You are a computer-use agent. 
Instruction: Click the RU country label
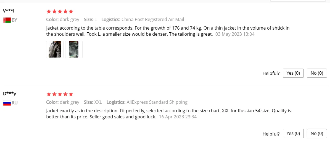click(x=15, y=103)
